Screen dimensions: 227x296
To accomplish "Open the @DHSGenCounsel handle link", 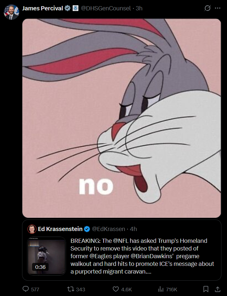I will coord(106,8).
